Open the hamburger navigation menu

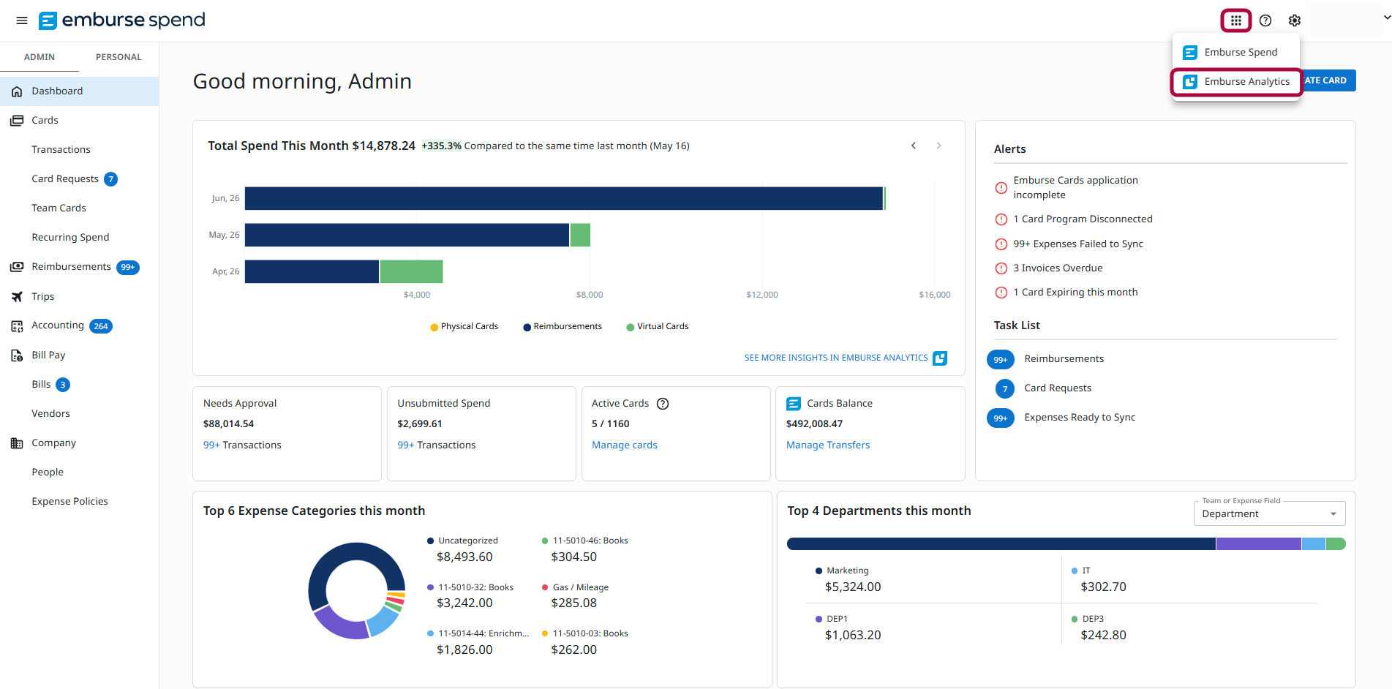[x=22, y=20]
